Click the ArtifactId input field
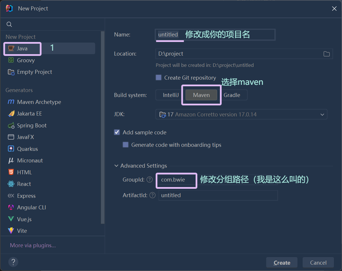The width and height of the screenshot is (342, 271). pyautogui.click(x=218, y=195)
